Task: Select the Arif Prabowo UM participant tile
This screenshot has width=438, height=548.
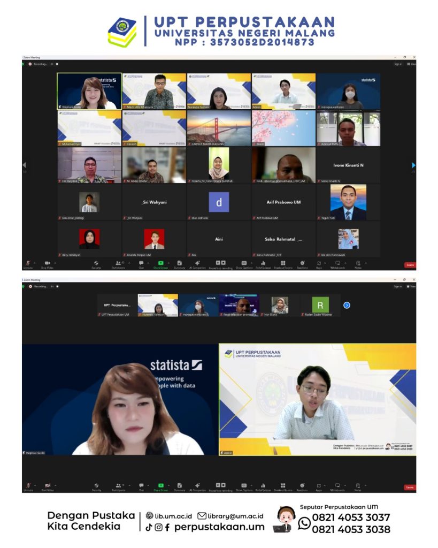Action: click(x=283, y=202)
